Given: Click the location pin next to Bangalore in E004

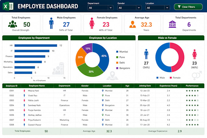Looking at the screenshot, I should [x=103, y=105].
